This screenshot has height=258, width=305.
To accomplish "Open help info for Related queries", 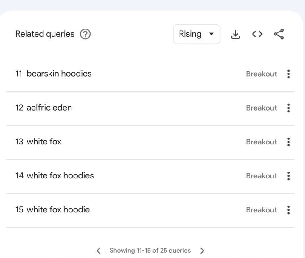I will (85, 34).
